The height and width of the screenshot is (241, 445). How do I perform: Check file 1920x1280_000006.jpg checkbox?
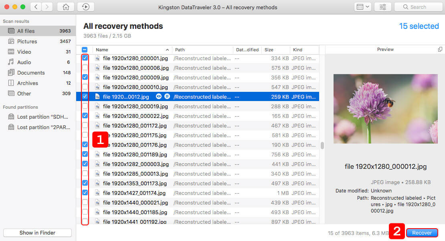(85, 67)
